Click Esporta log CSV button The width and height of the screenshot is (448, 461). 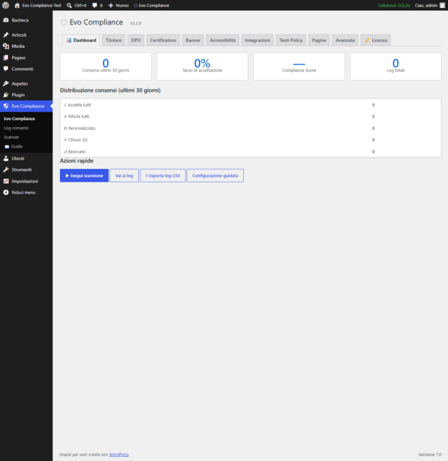[x=163, y=175]
